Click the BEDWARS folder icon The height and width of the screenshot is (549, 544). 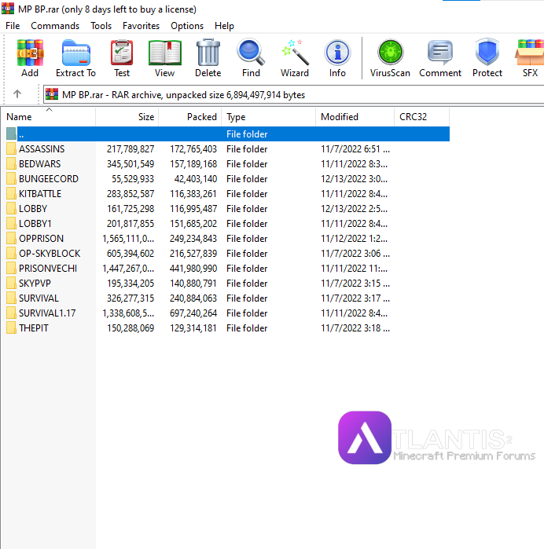pyautogui.click(x=11, y=164)
